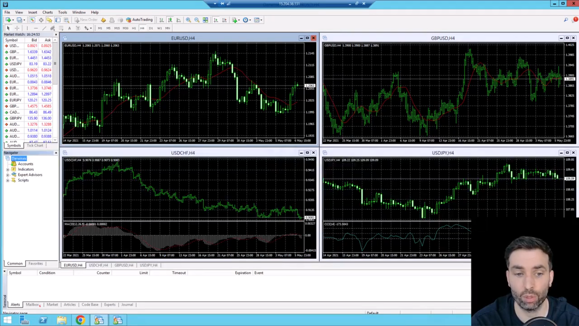The width and height of the screenshot is (579, 326).
Task: Expand the Expert Advisors tree node
Action: [x=8, y=175]
